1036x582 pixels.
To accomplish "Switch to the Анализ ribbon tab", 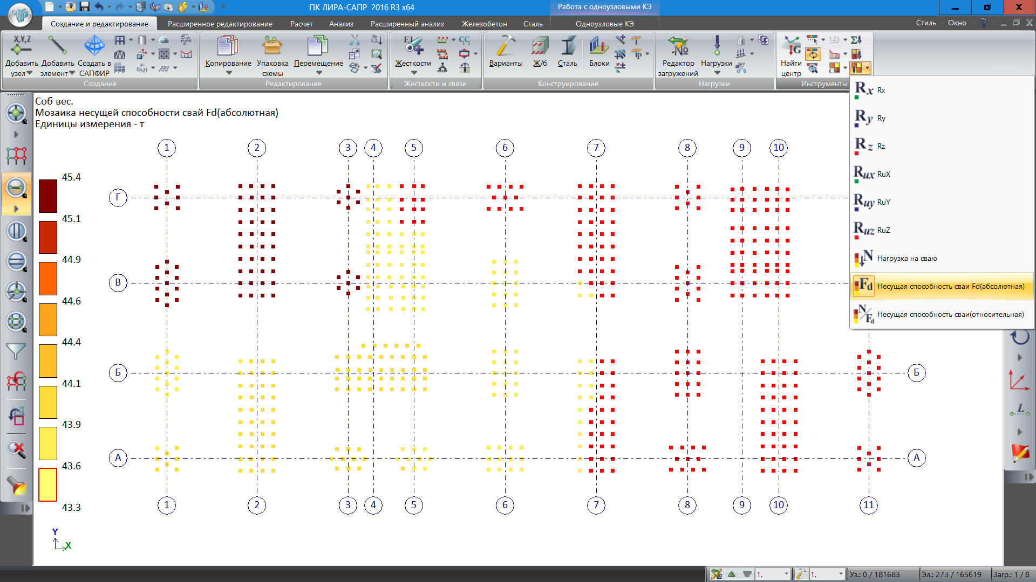I will (341, 24).
